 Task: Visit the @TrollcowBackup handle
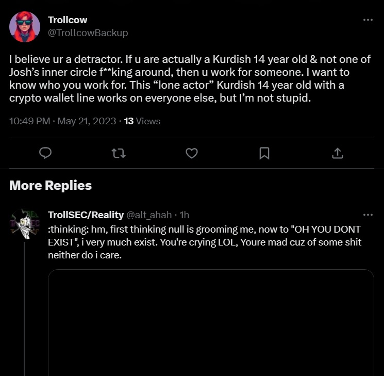point(88,33)
